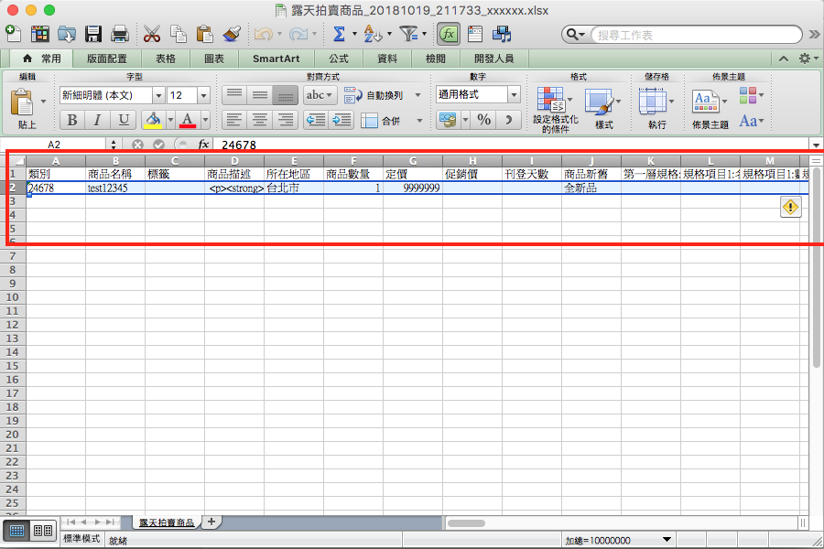Open the 通用格式 number format dropdown
This screenshot has height=549, width=824.
(x=514, y=95)
